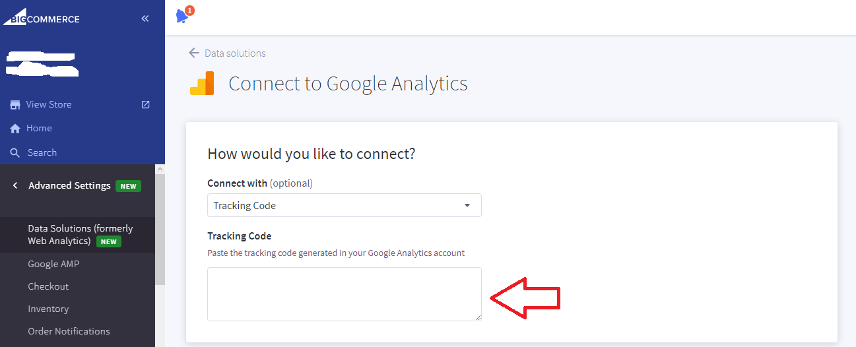The image size is (856, 347).
Task: Click the Search magnifier icon
Action: coord(15,152)
